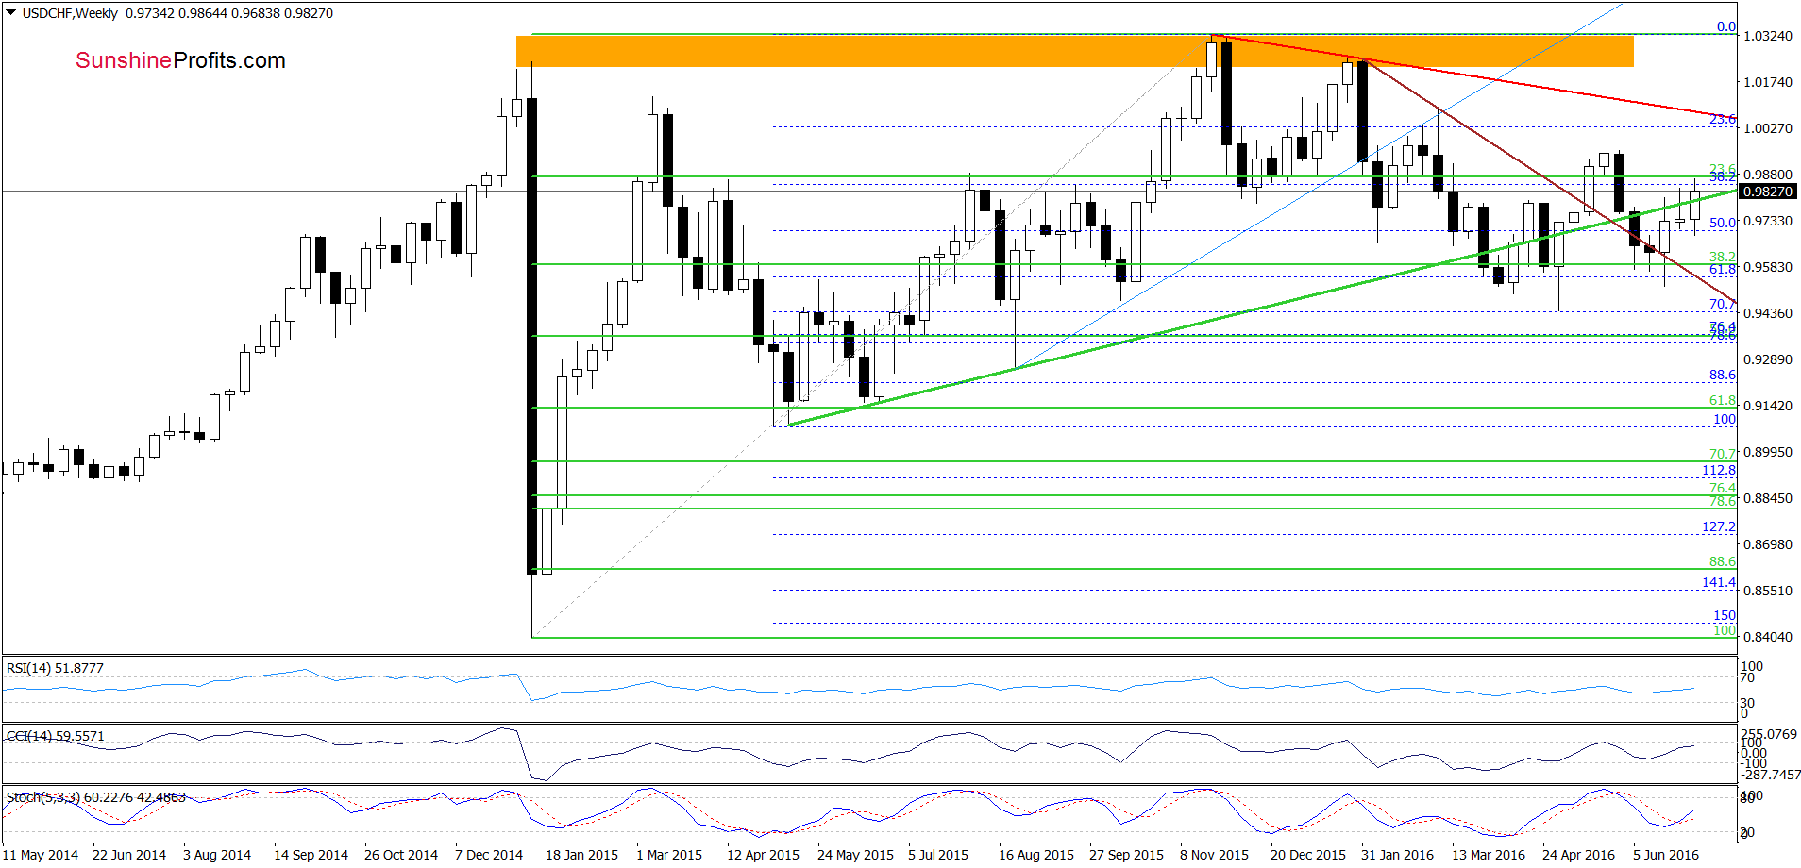Click the chart menu triangle beside USDCHF,Weekly
Image resolution: width=1801 pixels, height=868 pixels.
(11, 13)
